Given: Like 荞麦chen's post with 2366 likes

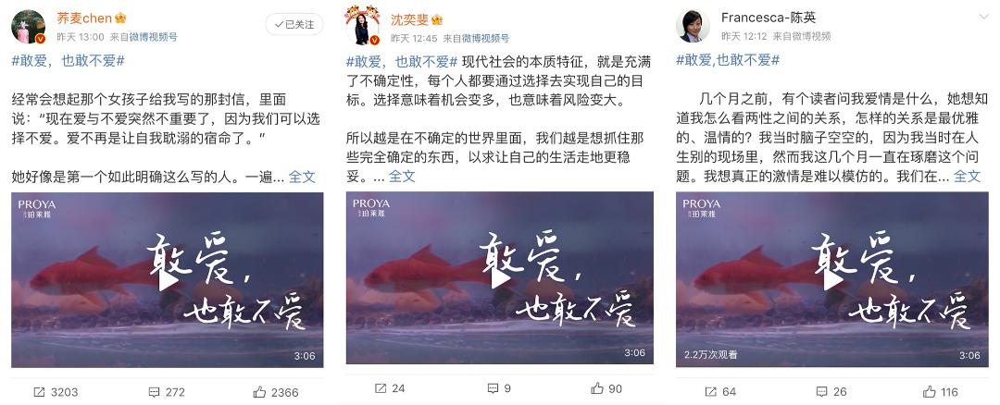Looking at the screenshot, I should (275, 392).
